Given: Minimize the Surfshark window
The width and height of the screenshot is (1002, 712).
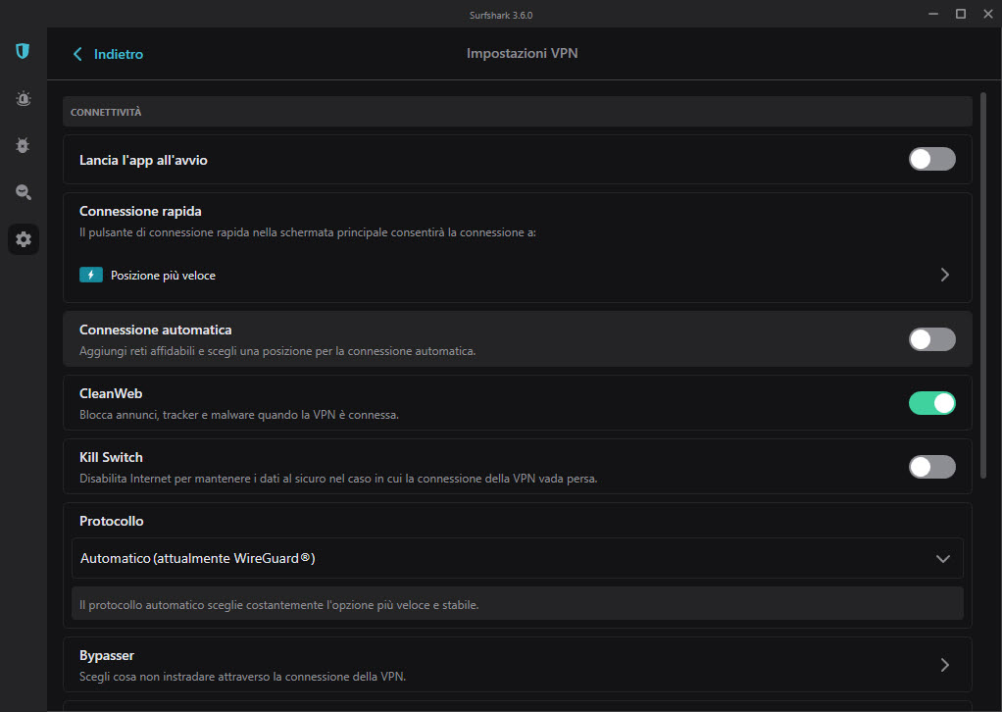Looking at the screenshot, I should pos(933,14).
